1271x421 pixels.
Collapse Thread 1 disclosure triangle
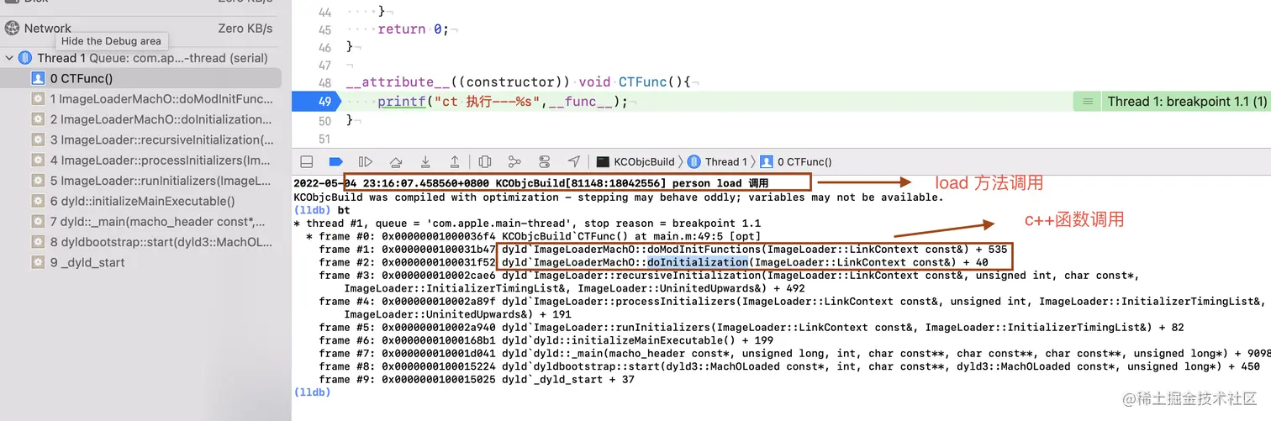[9, 58]
